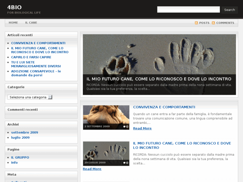Open the 4BIO site title link

(14, 7)
